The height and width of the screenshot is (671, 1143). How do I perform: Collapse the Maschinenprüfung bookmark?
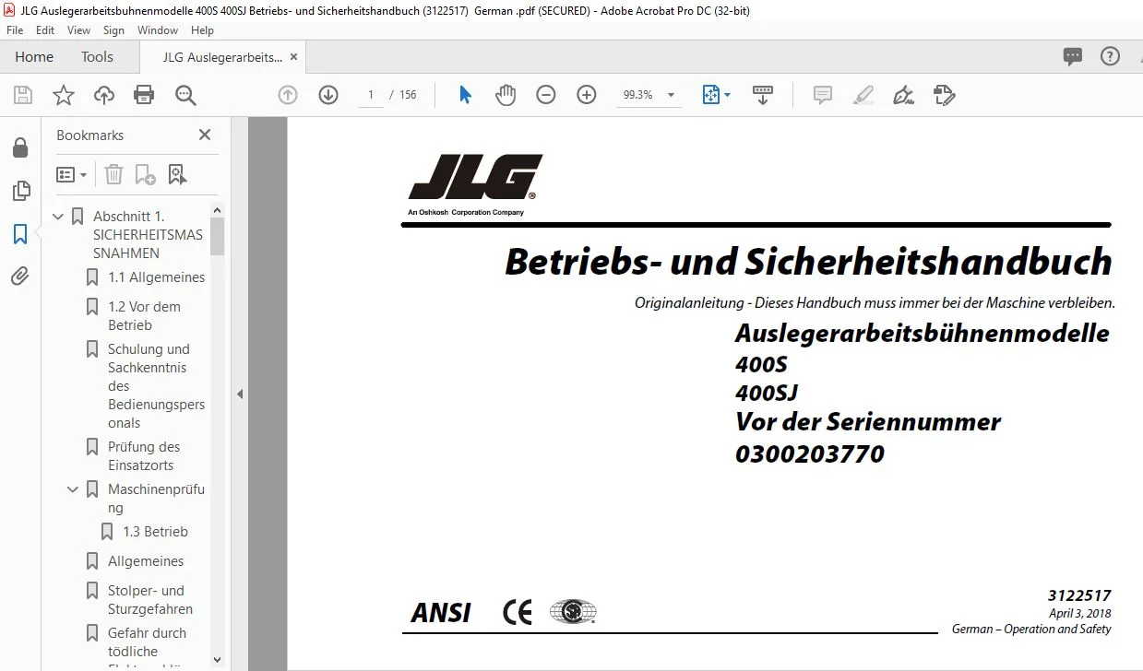coord(74,489)
